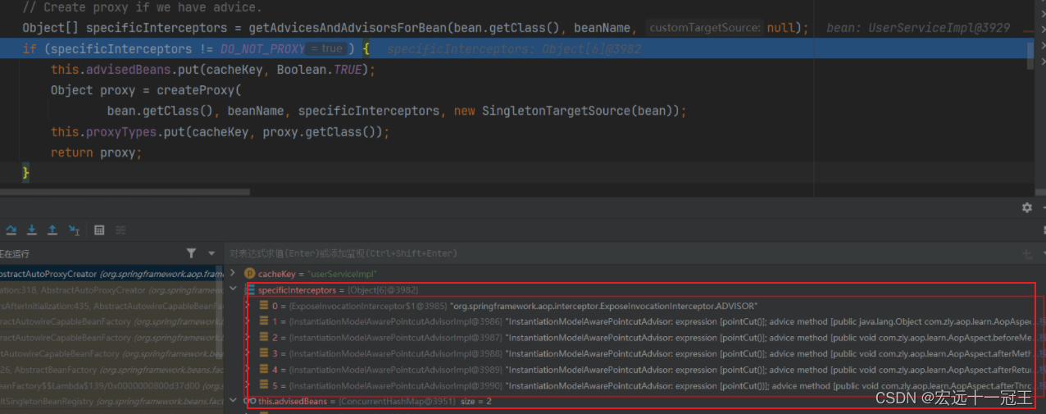Open debugger panel settings gear
The height and width of the screenshot is (414, 1046).
tap(1027, 208)
